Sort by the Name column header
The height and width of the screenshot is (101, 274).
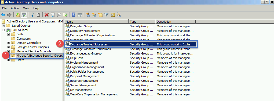96,22
